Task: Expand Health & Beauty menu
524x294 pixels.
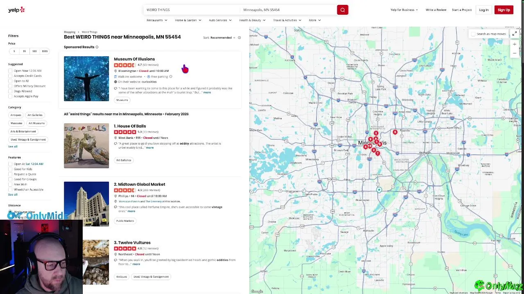Action: click(x=252, y=20)
